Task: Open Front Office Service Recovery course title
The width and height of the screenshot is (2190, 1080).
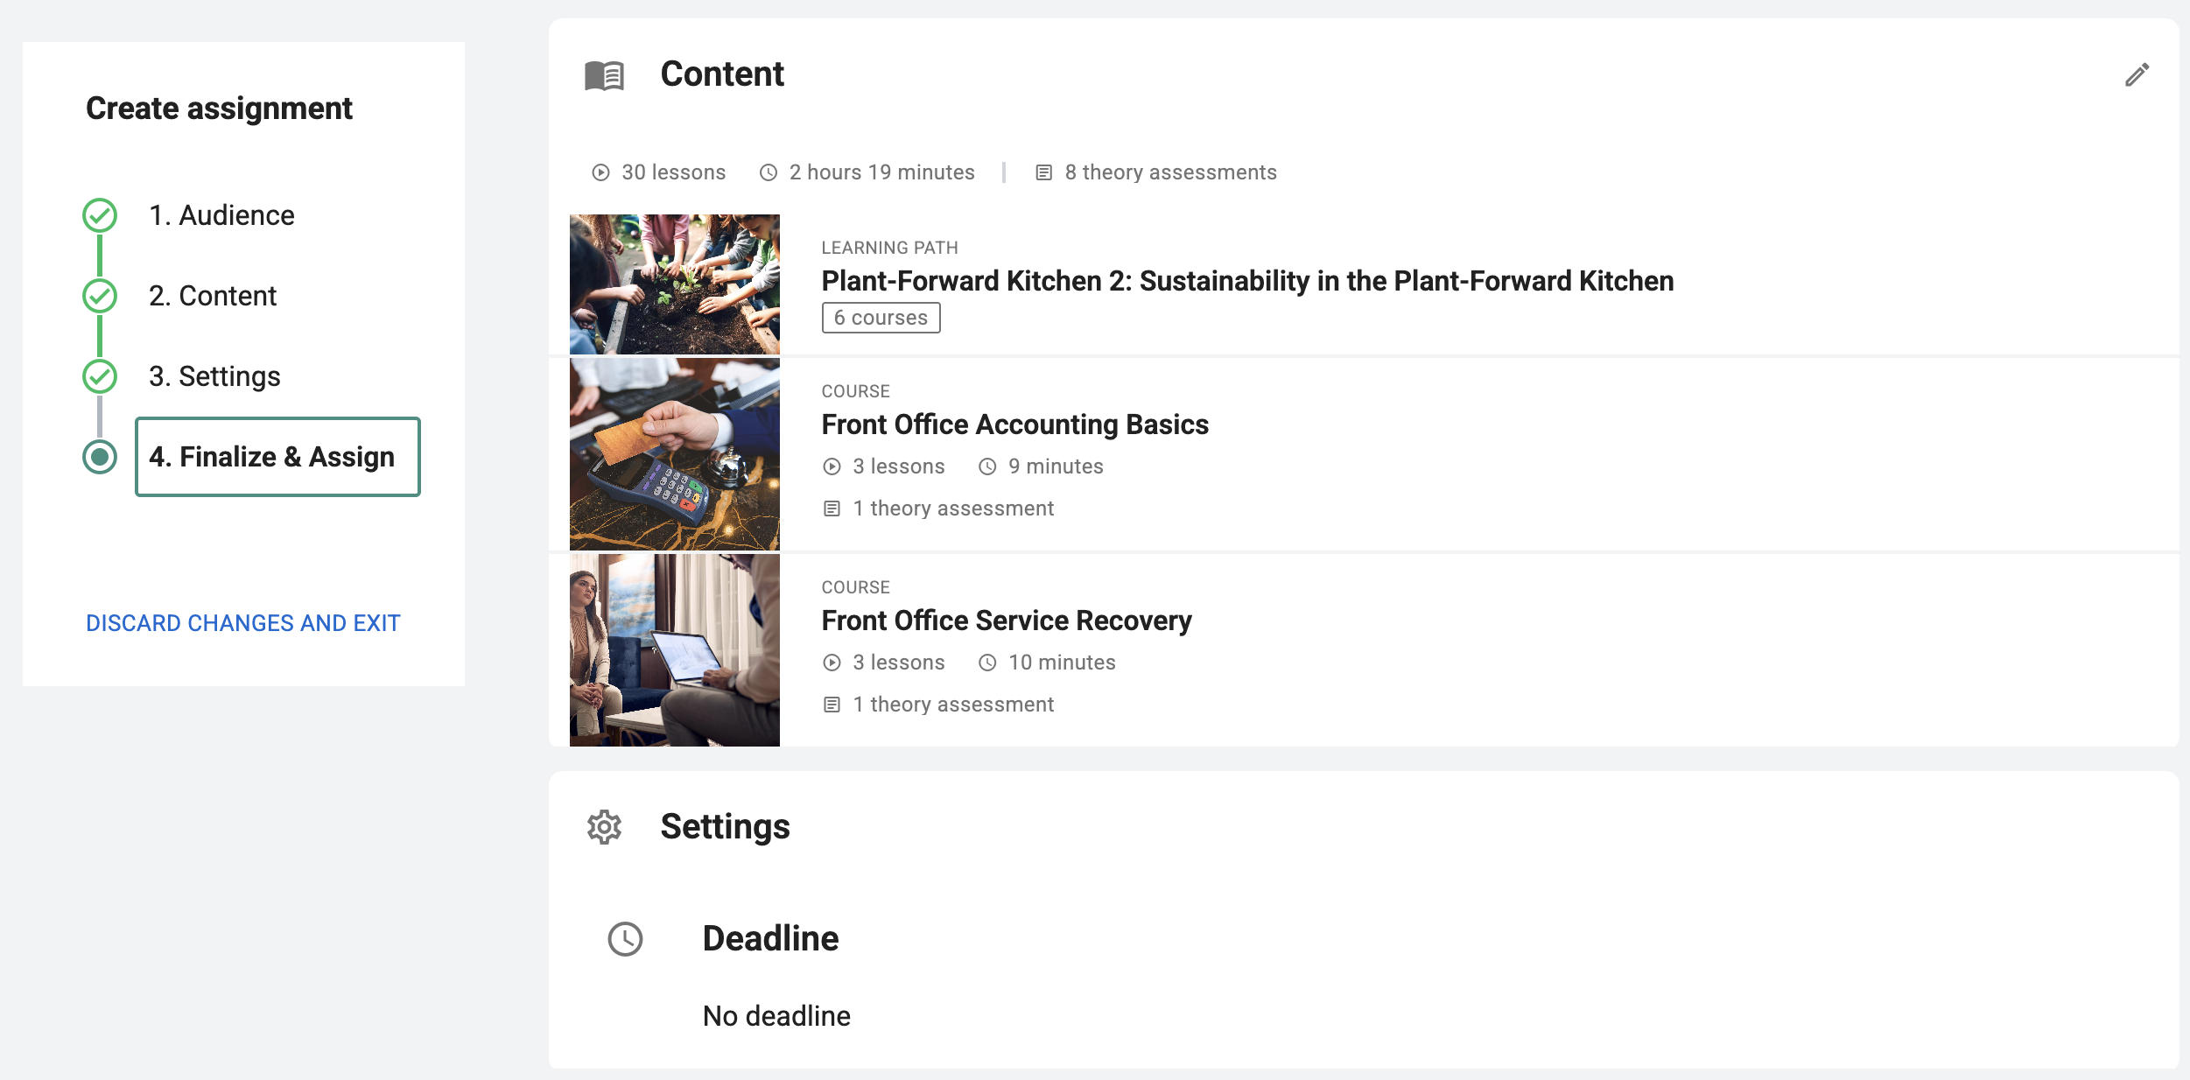Action: tap(1007, 621)
